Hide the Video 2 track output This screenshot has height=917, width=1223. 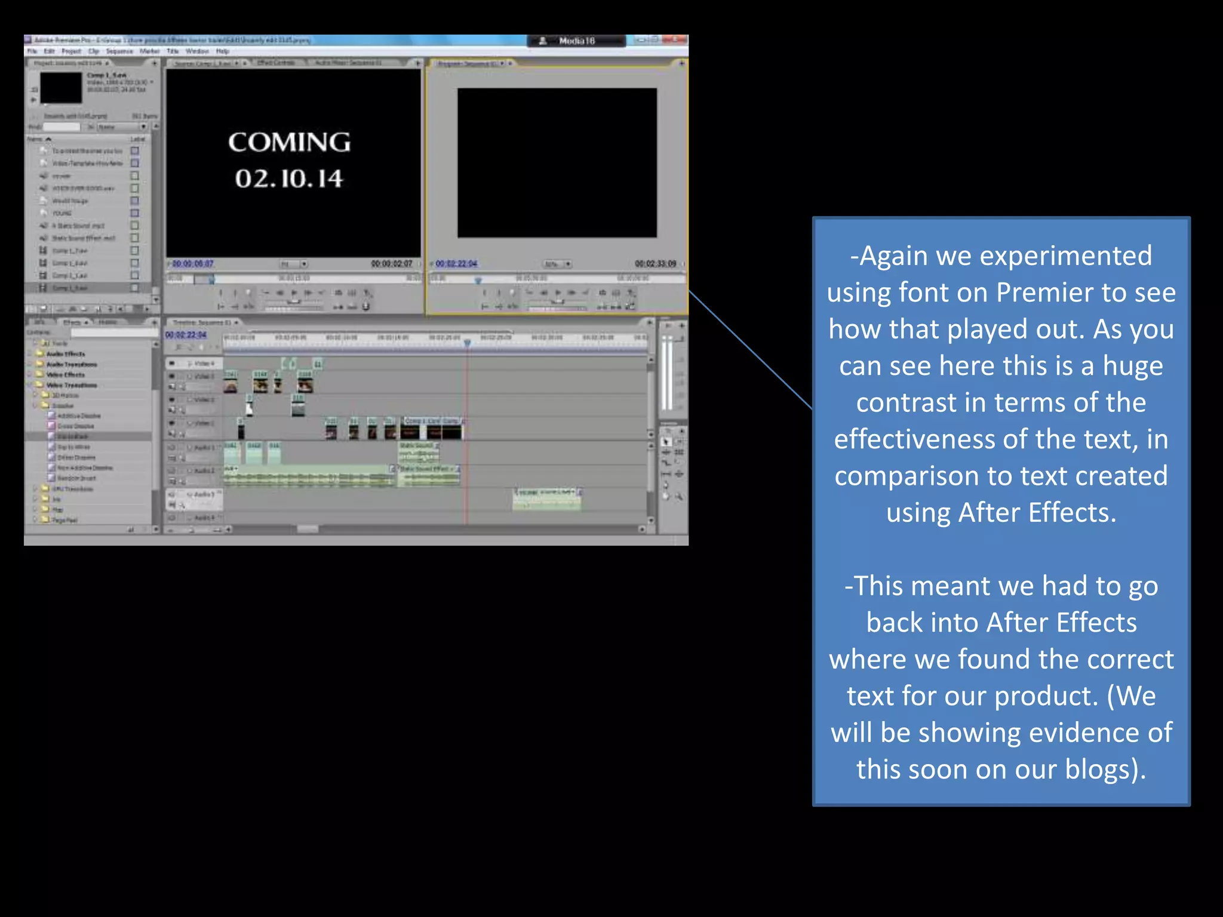[172, 399]
